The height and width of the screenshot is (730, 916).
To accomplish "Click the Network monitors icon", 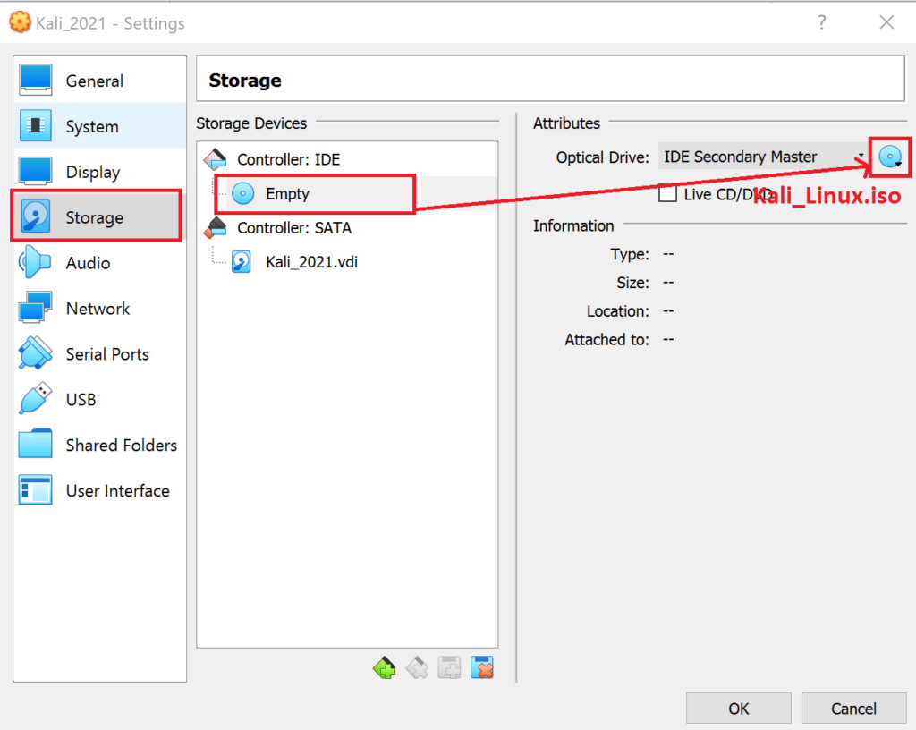I will (35, 307).
